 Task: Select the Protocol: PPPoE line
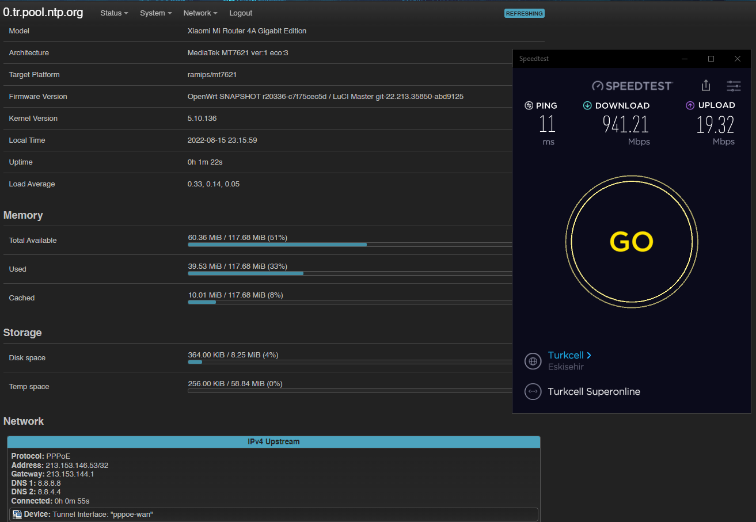pyautogui.click(x=41, y=456)
